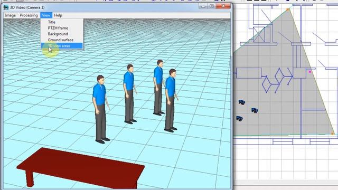The image size is (338, 190).
Task: Maximize the 3D Video window
Action: (212, 6)
